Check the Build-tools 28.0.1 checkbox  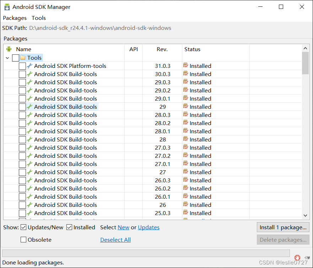[22, 132]
